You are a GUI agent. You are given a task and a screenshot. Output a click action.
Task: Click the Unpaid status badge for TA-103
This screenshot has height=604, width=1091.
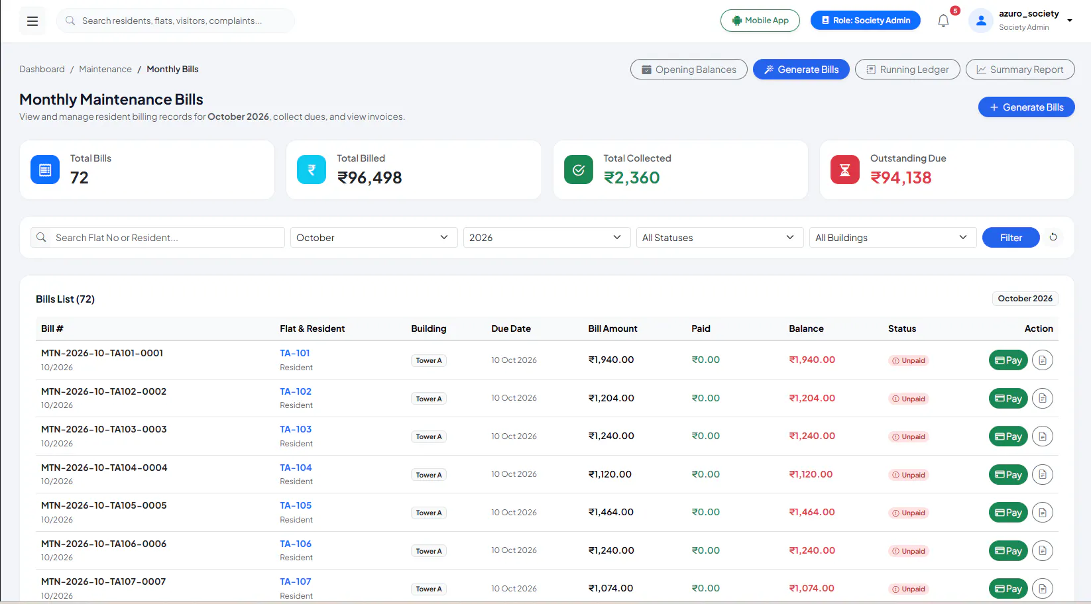[x=909, y=436]
